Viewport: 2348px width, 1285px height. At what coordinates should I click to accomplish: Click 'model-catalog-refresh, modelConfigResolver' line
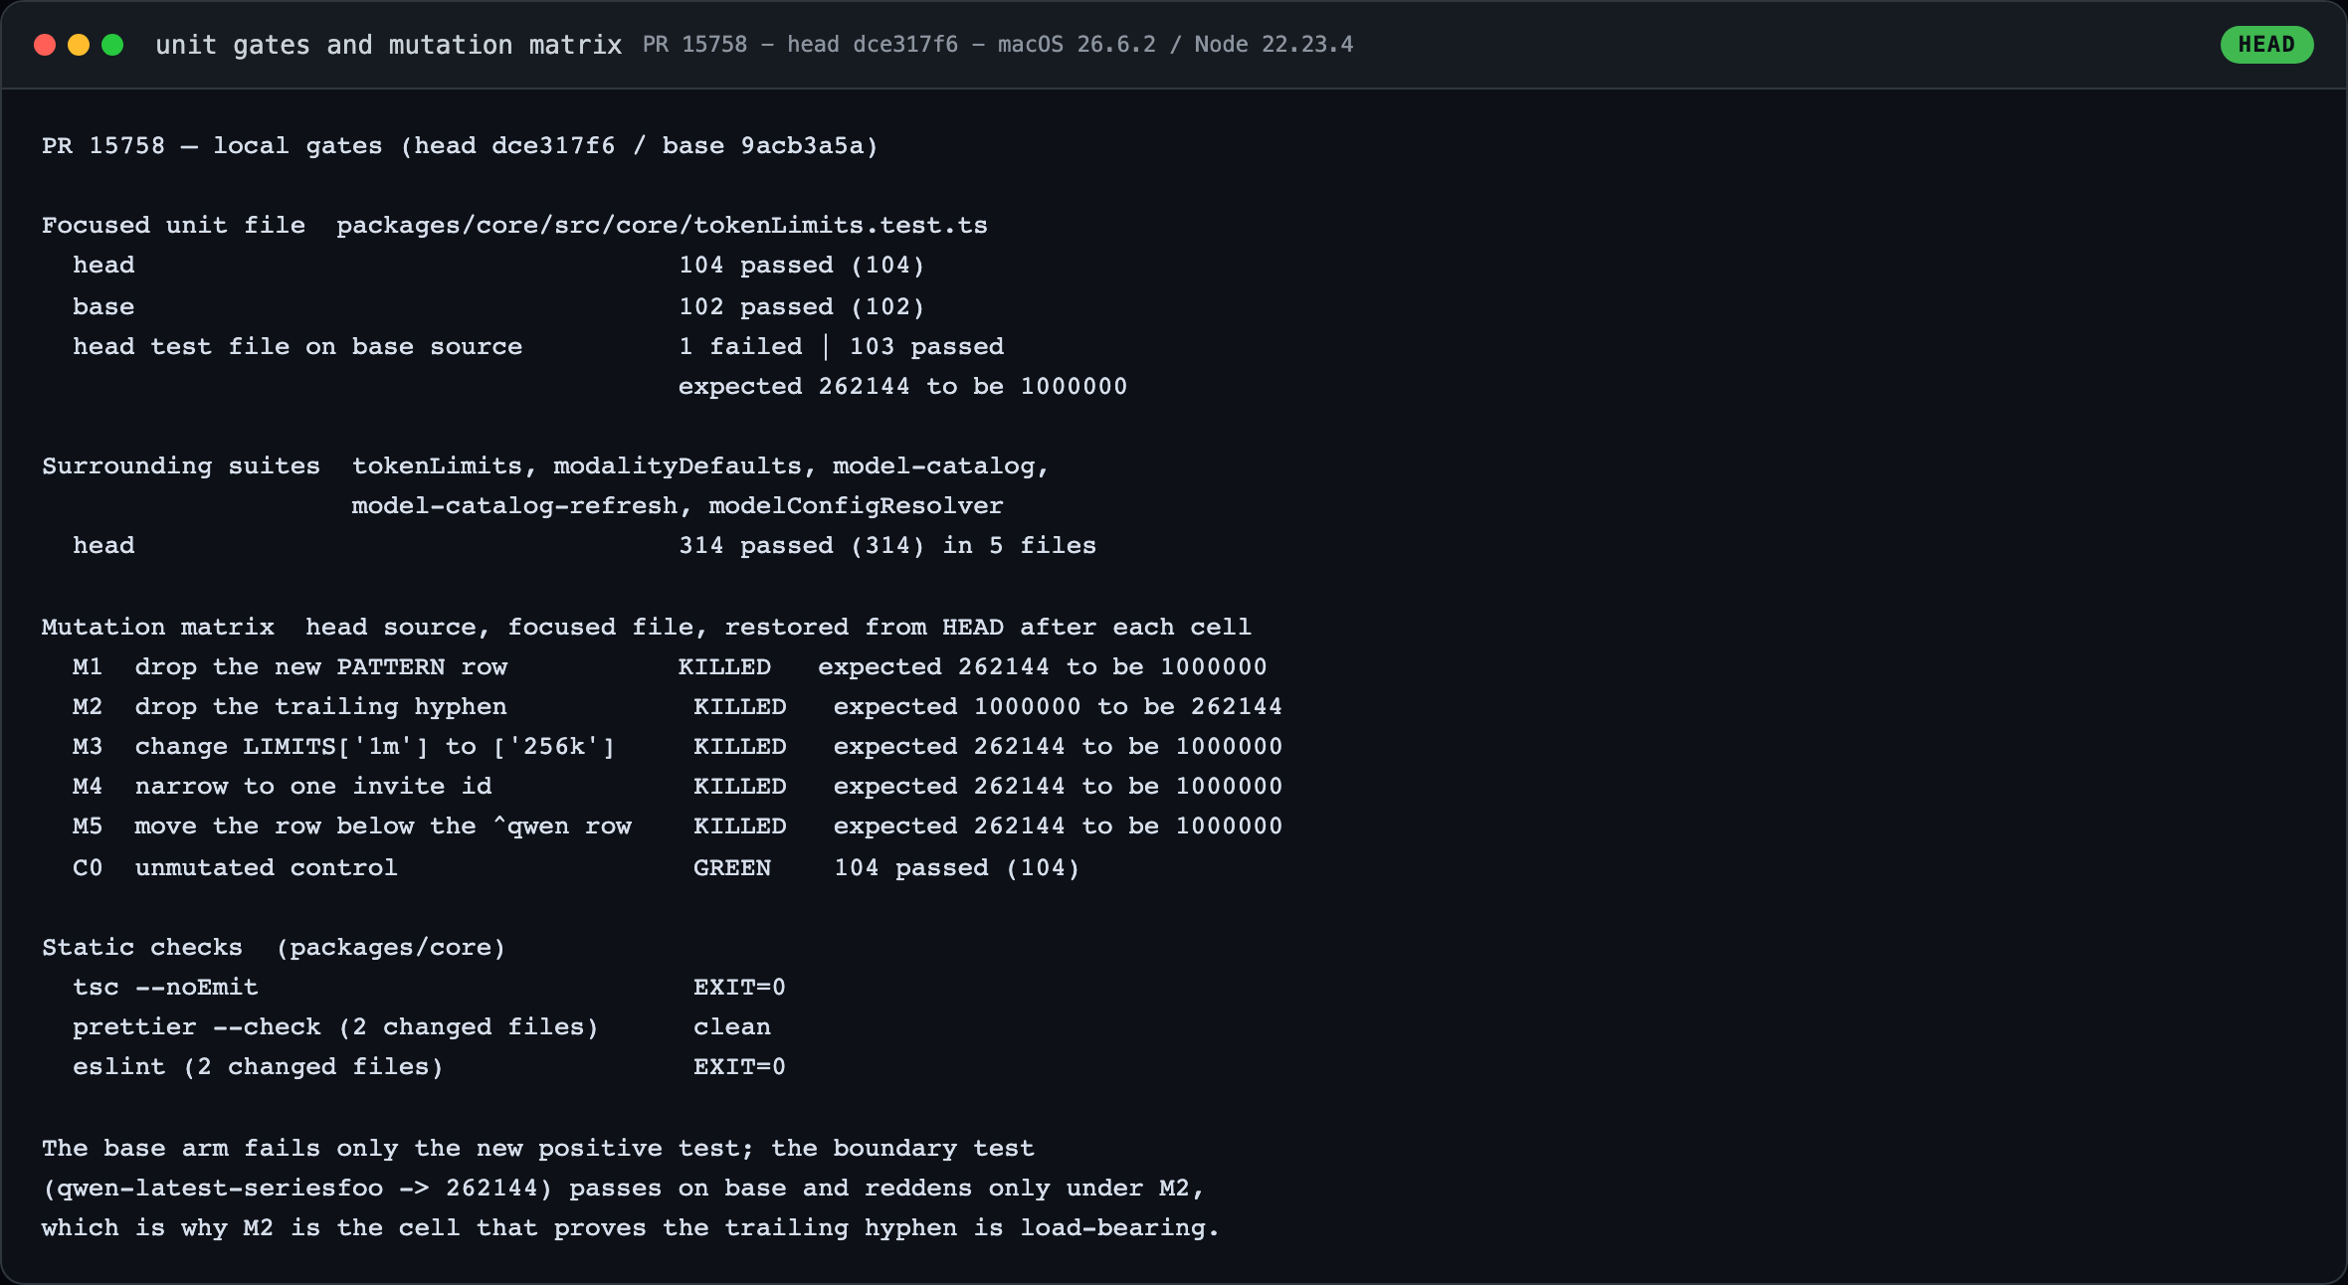click(x=678, y=505)
